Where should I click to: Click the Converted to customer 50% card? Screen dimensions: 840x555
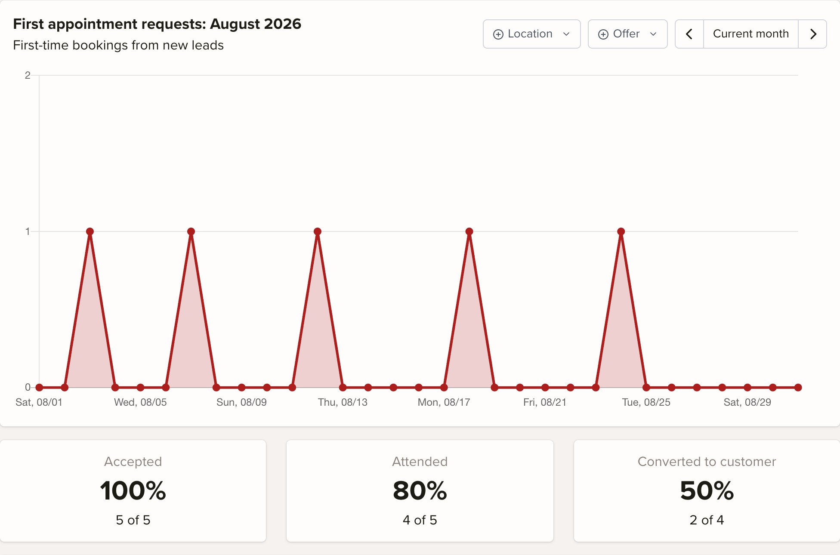click(x=707, y=490)
